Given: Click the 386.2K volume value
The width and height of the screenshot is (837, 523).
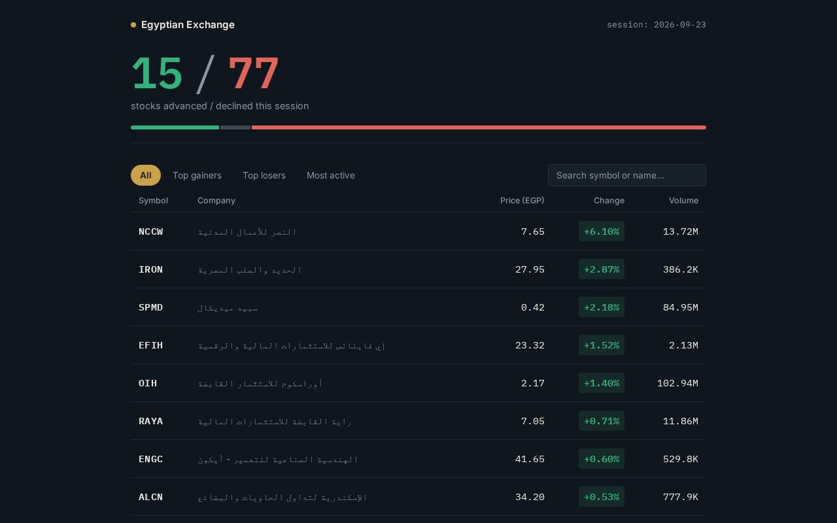Looking at the screenshot, I should tap(681, 269).
